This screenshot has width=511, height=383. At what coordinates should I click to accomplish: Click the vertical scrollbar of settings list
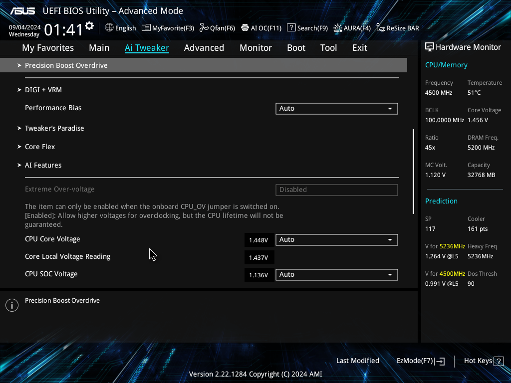tap(413, 172)
